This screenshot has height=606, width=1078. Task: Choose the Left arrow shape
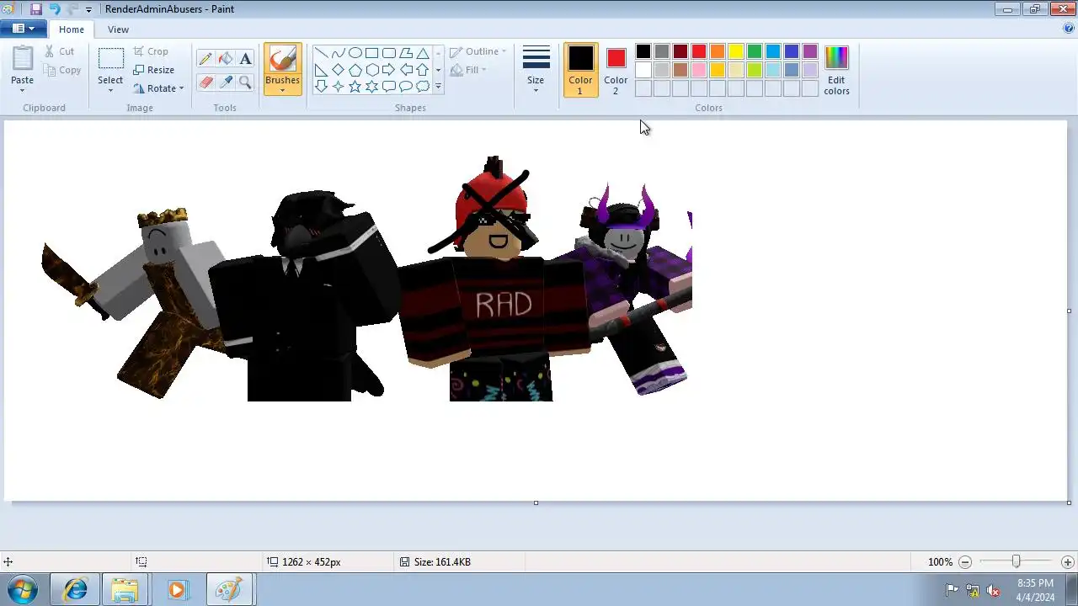[406, 70]
